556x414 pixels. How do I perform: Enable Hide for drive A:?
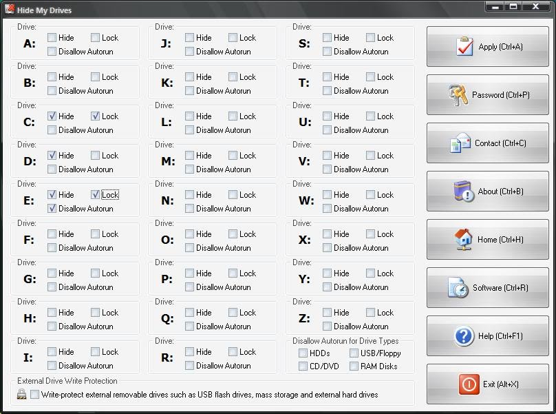[x=52, y=38]
